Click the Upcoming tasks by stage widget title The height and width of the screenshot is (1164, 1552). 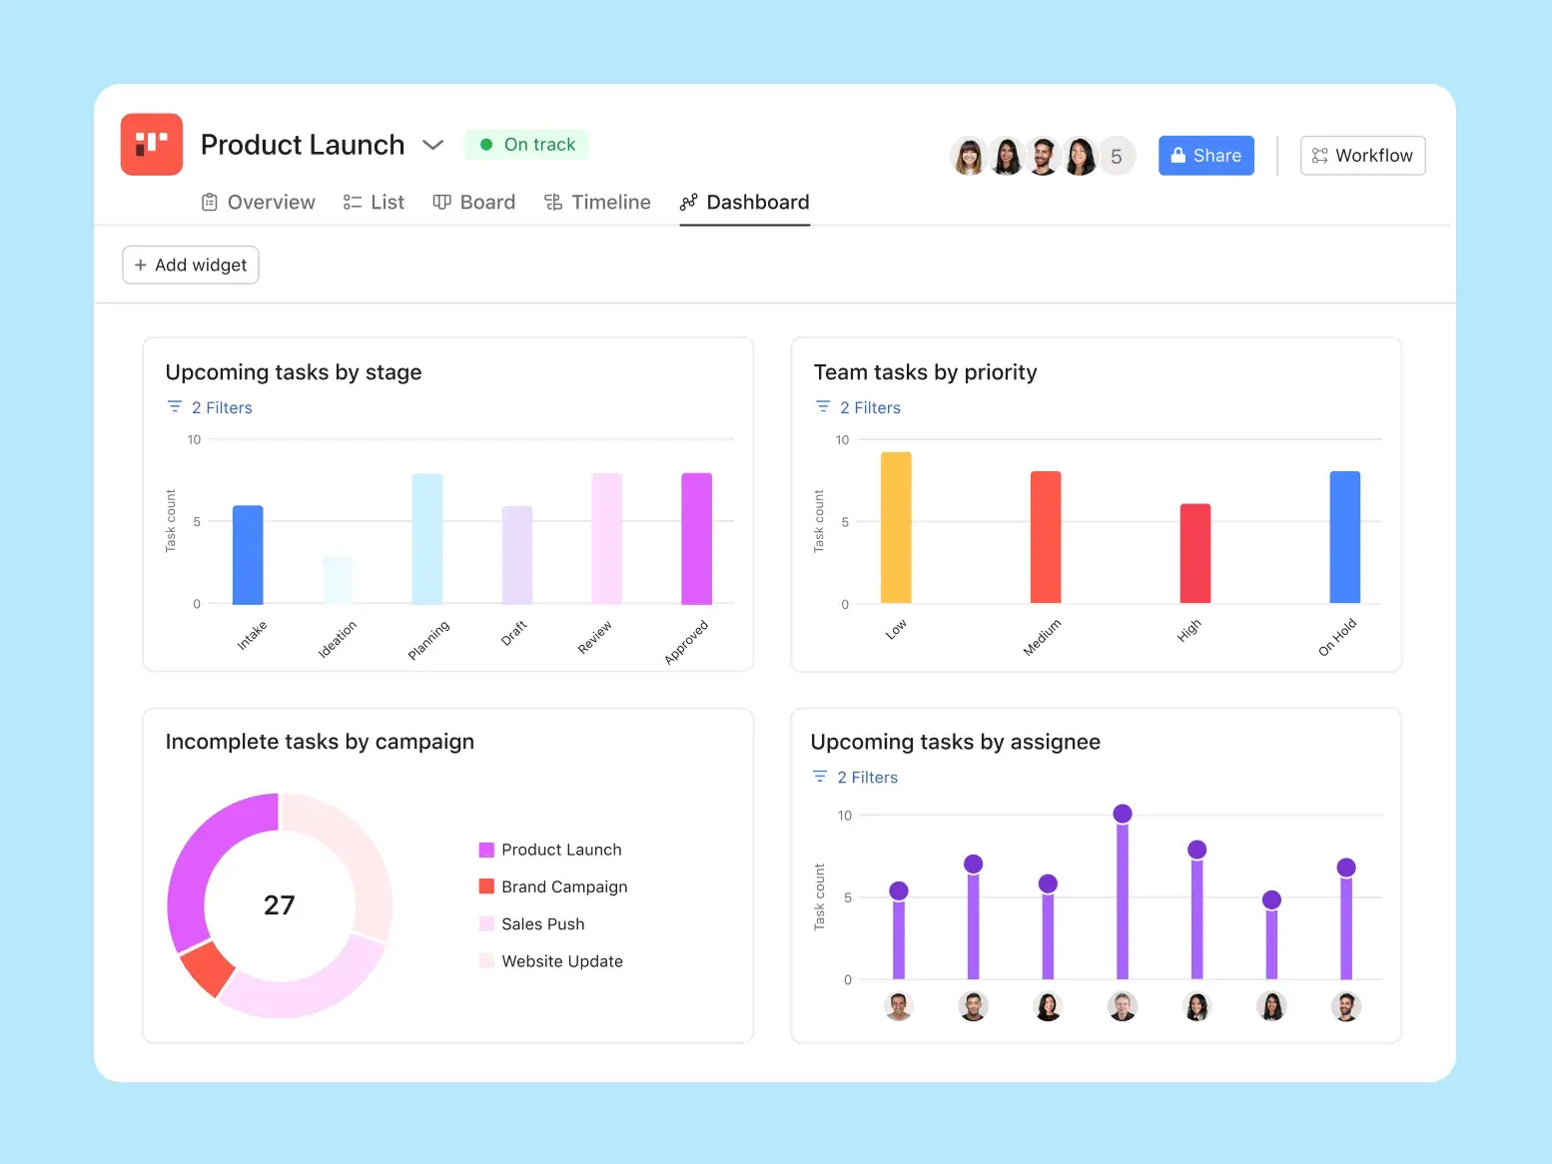pyautogui.click(x=294, y=372)
